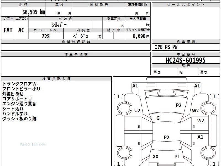This screenshot has height=166, width=221.
Task: Click the 譲渡書類期限 header
Action: click(138, 5)
